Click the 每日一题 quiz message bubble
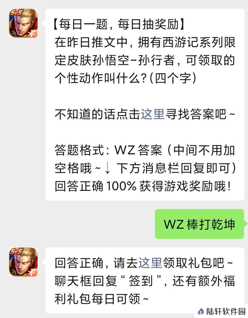Image resolution: width=248 pixels, height=318 pixels. [145, 105]
